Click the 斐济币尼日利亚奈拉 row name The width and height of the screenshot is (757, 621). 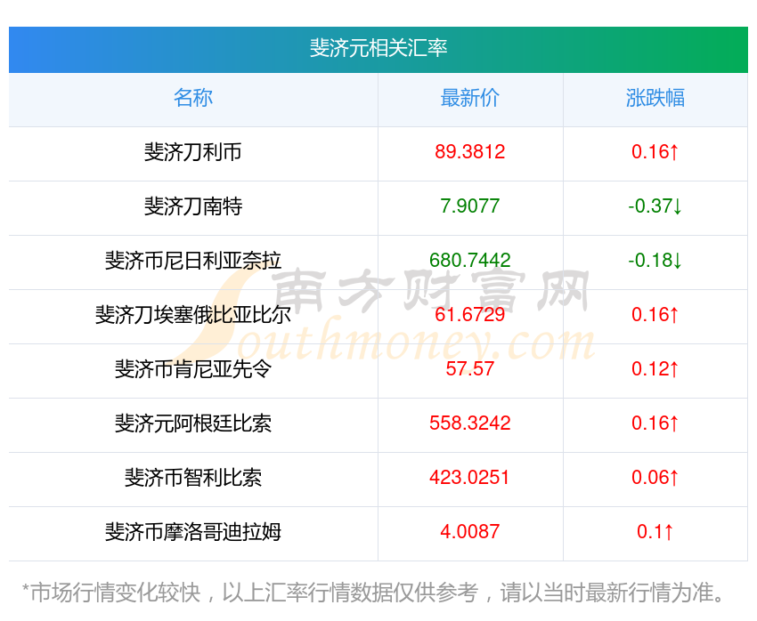point(193,261)
